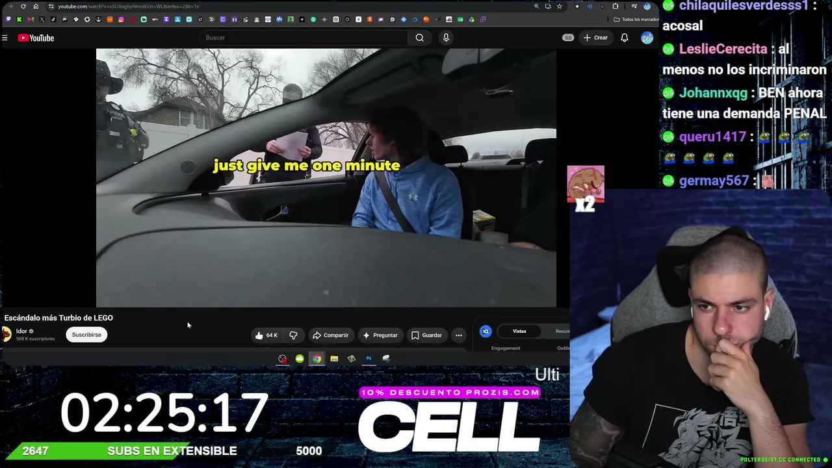
Task: Open the Chrome icon in the taskbar
Action: coord(317,359)
